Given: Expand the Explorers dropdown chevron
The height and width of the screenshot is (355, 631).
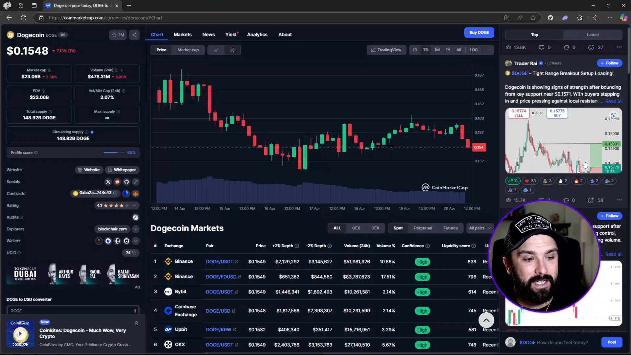Looking at the screenshot, I should (136, 229).
